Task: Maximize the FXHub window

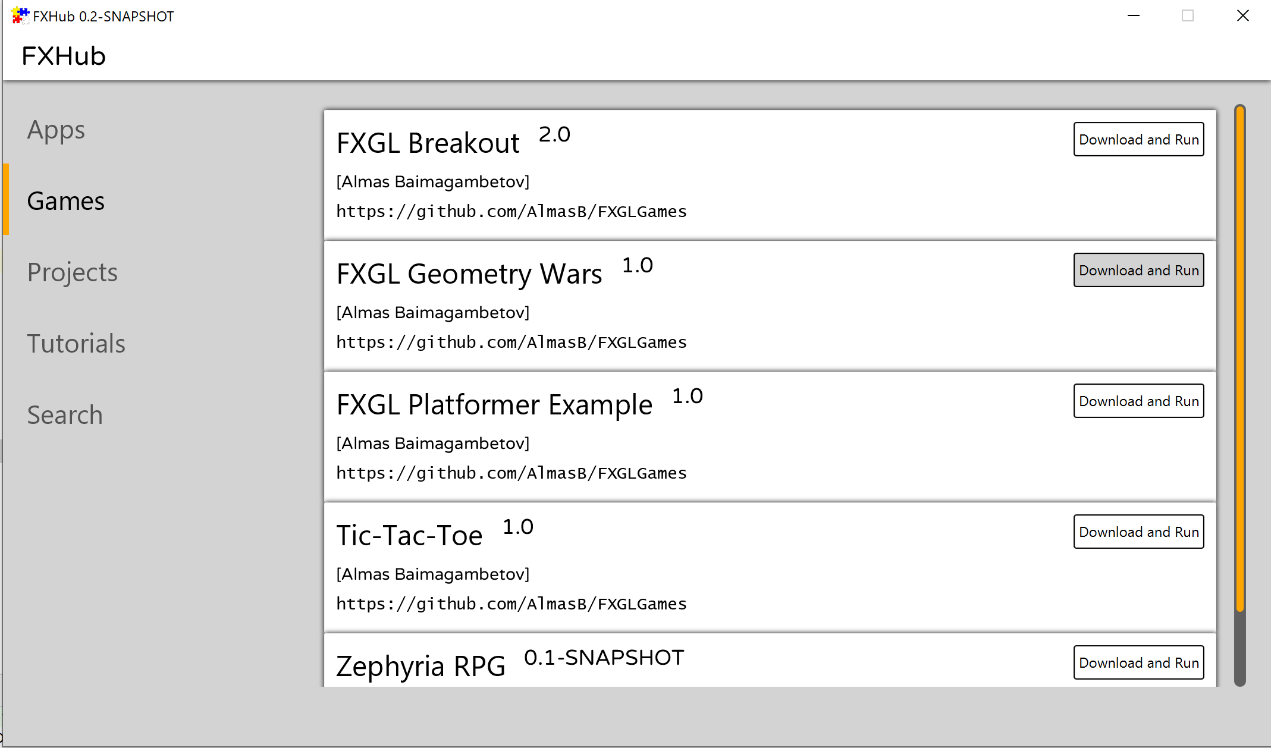Action: coord(1187,16)
